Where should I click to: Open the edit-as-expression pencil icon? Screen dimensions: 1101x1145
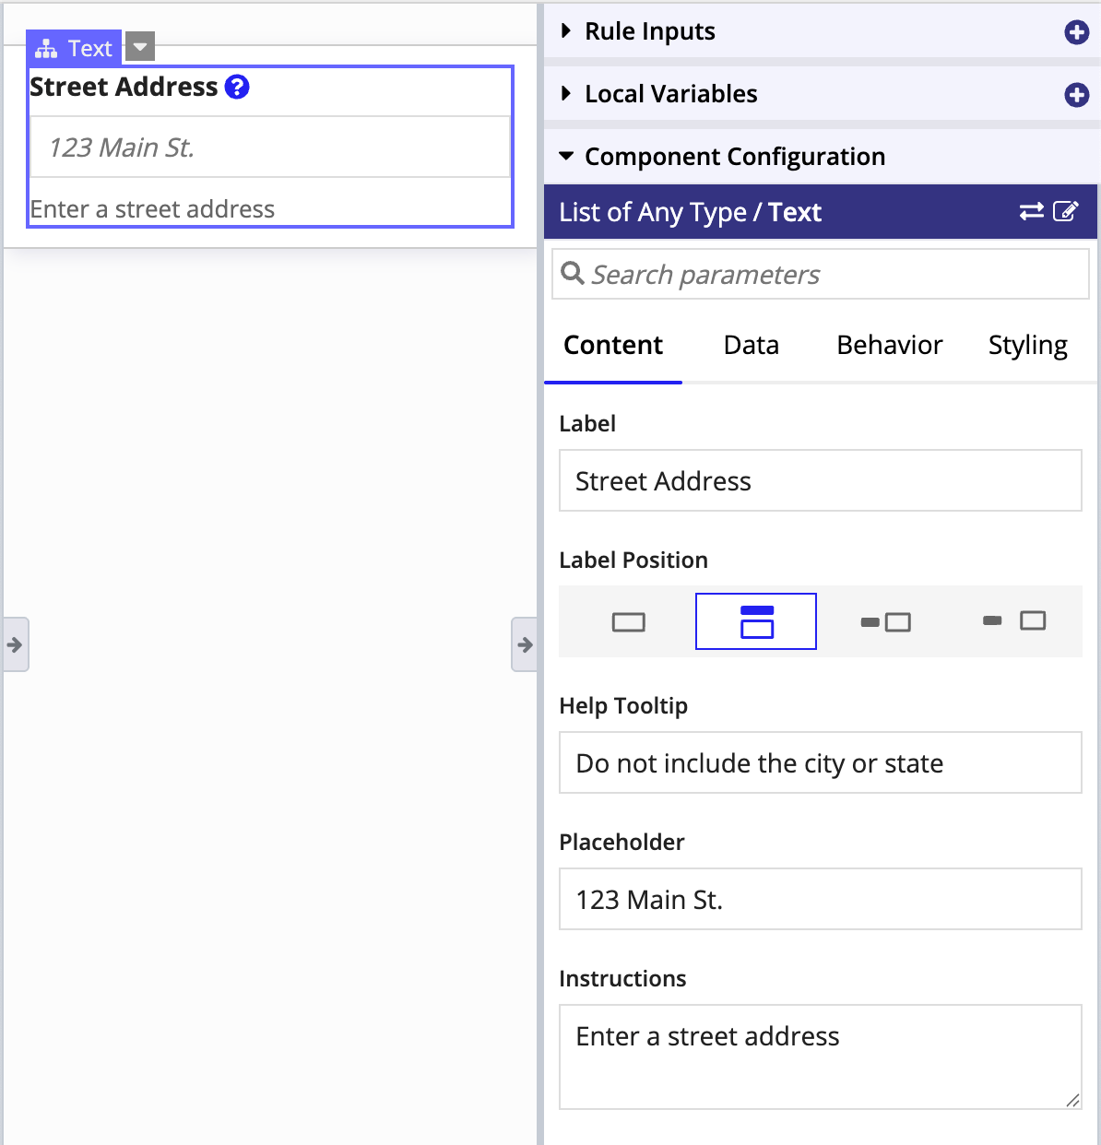pos(1065,211)
